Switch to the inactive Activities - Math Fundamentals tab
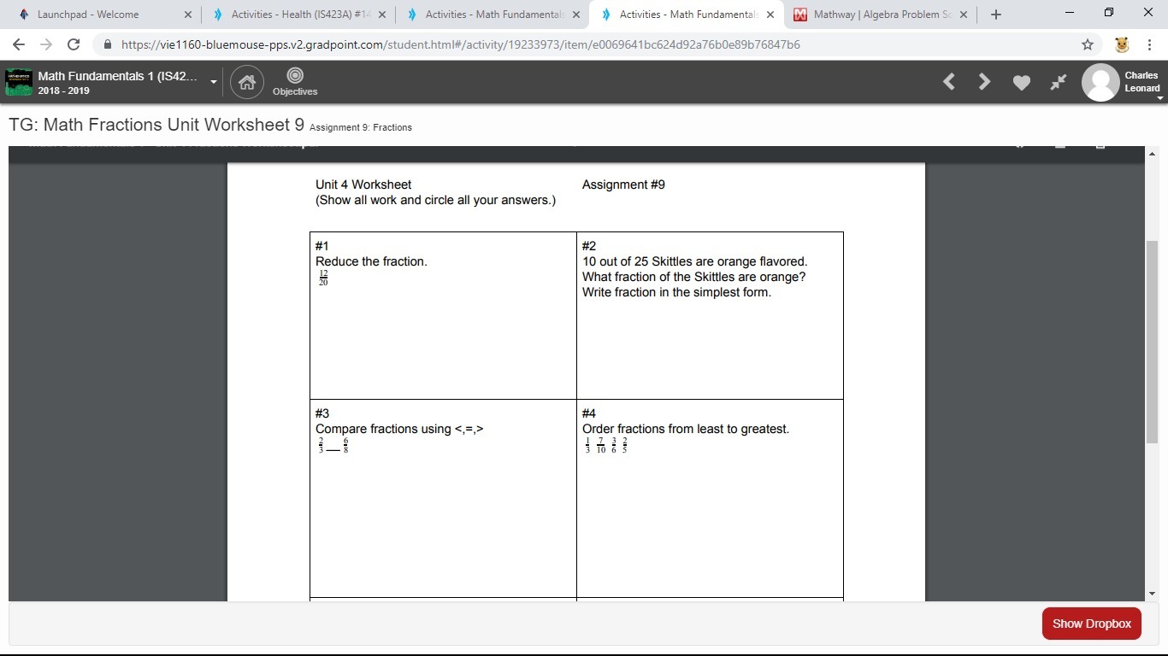This screenshot has width=1168, height=656. (x=494, y=15)
